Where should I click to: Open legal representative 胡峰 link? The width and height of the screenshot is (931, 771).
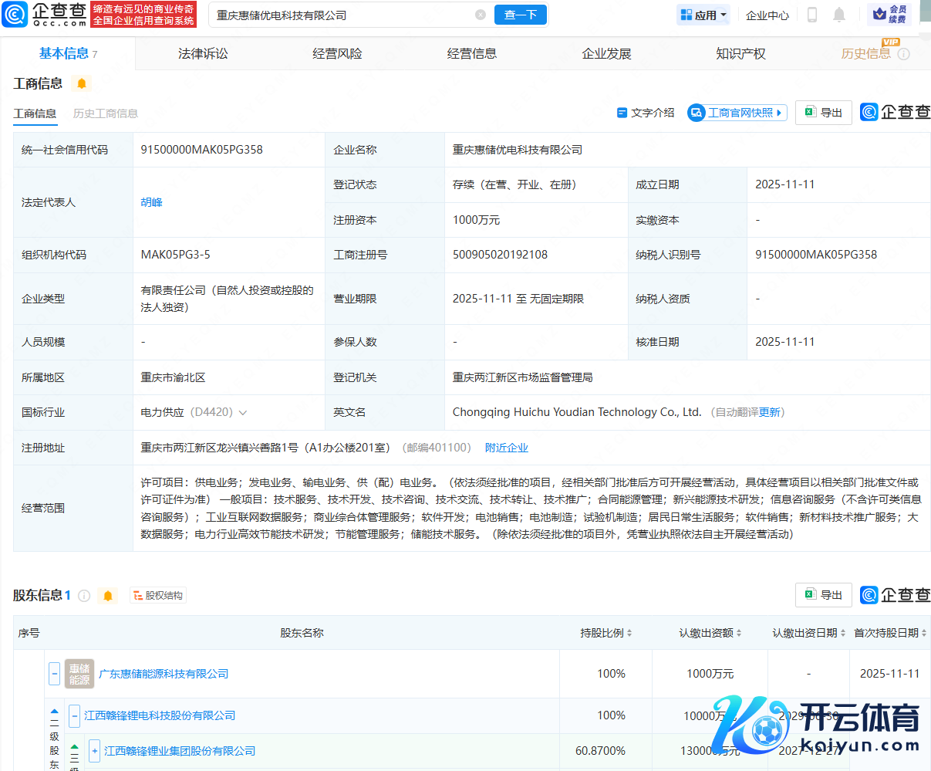click(x=151, y=202)
